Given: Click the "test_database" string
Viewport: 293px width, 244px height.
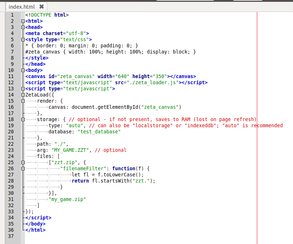Looking at the screenshot, I should [99, 132].
